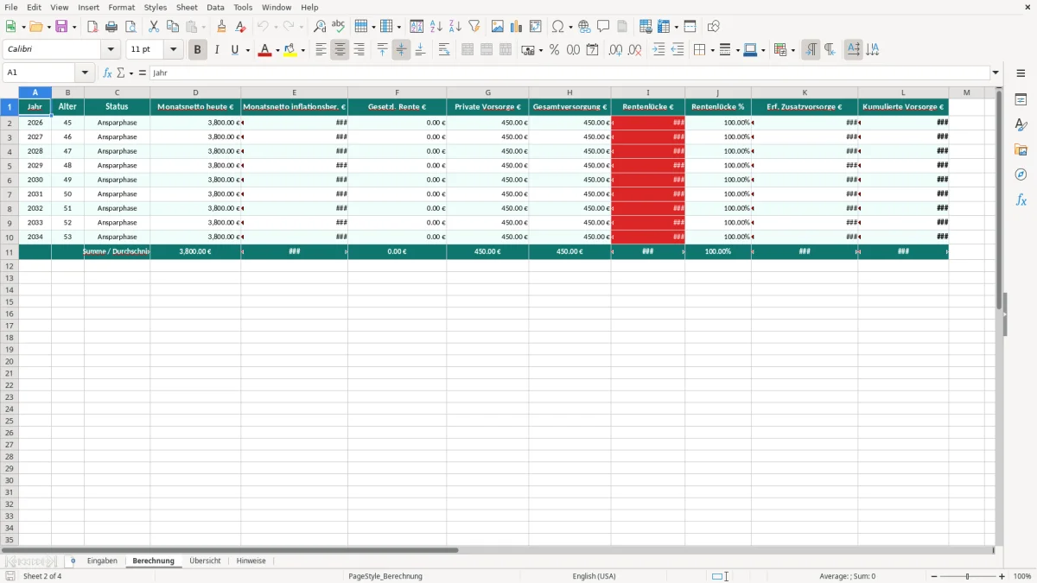Screen dimensions: 1037x583
Task: Open the Data menu
Action: click(215, 7)
